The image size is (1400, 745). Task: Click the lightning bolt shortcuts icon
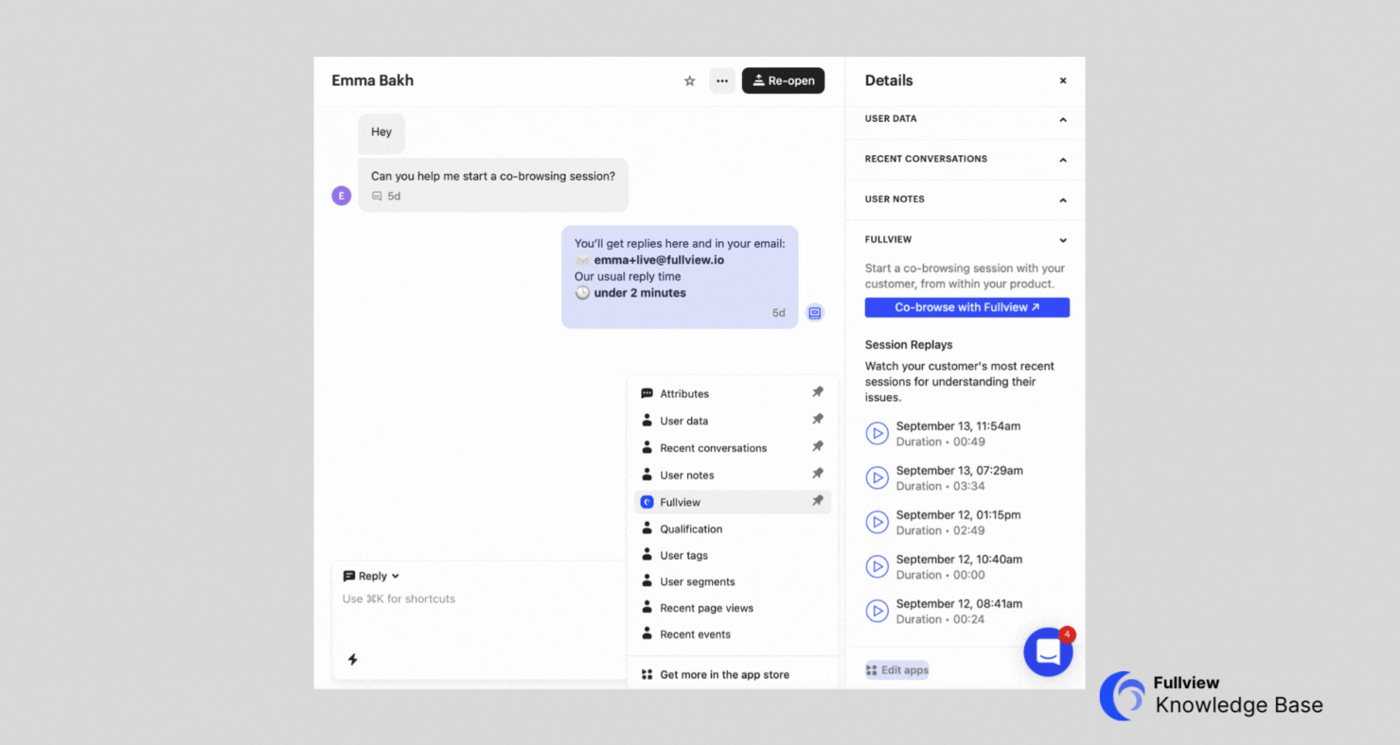tap(352, 660)
